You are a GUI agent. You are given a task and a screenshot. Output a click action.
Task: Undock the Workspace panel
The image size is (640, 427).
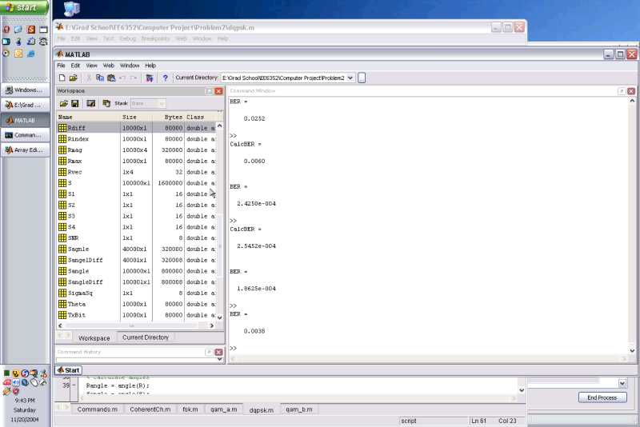209,91
